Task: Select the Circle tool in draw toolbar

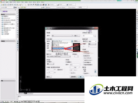Action: click(x=18, y=24)
